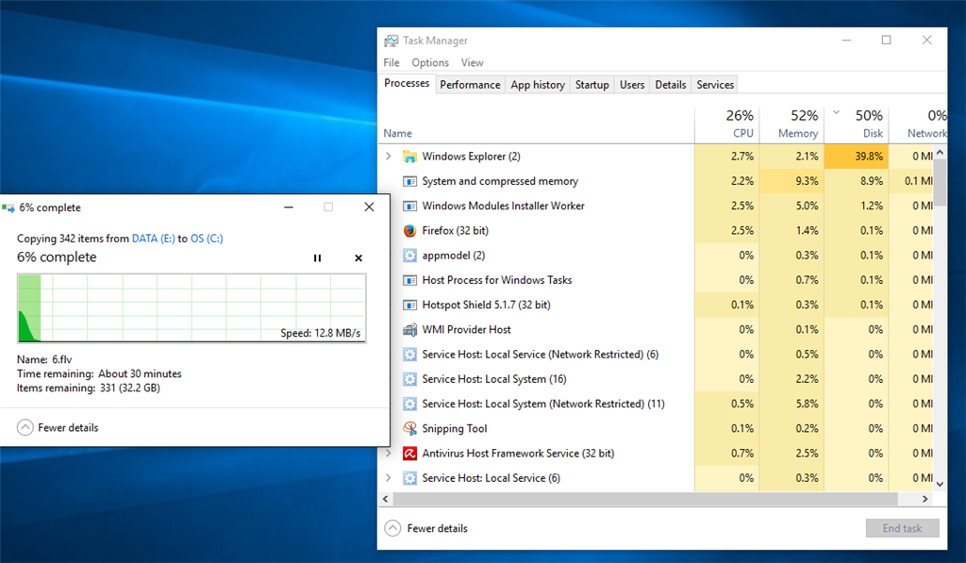Click the Task Manager title bar icon
Viewport: 966px width, 563px height.
click(391, 41)
